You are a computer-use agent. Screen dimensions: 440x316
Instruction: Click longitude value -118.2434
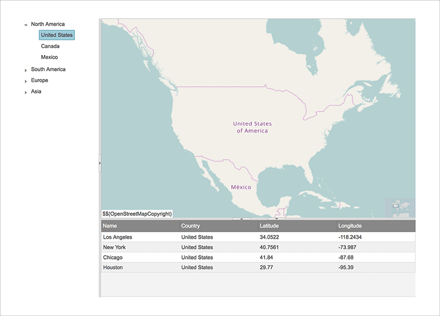350,237
